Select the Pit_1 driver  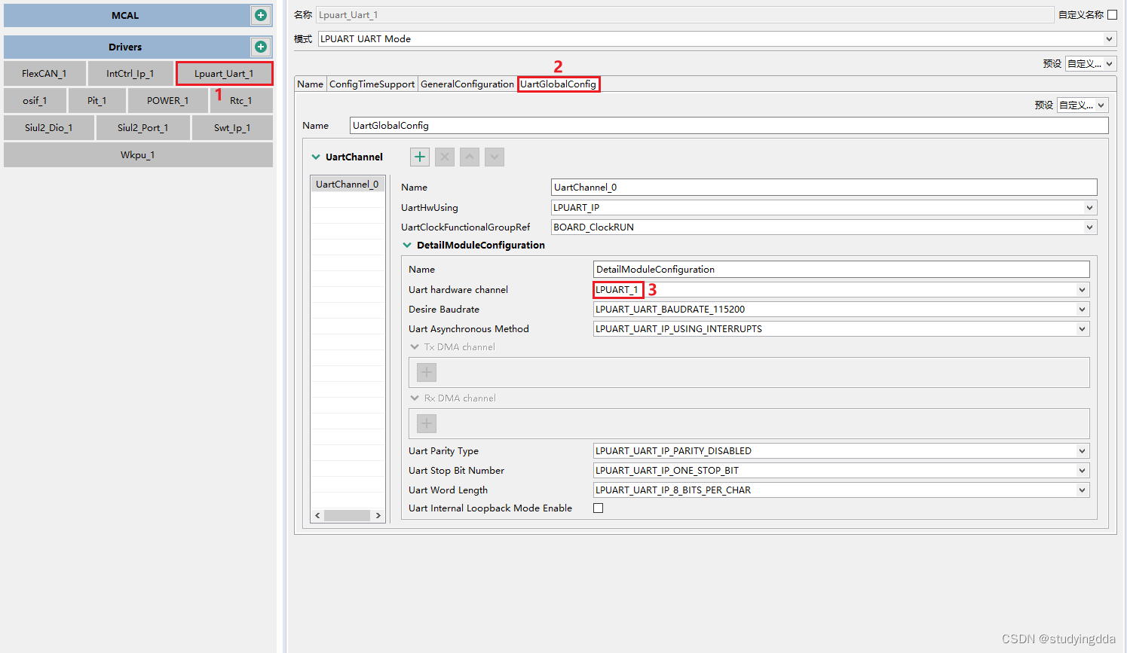point(96,101)
